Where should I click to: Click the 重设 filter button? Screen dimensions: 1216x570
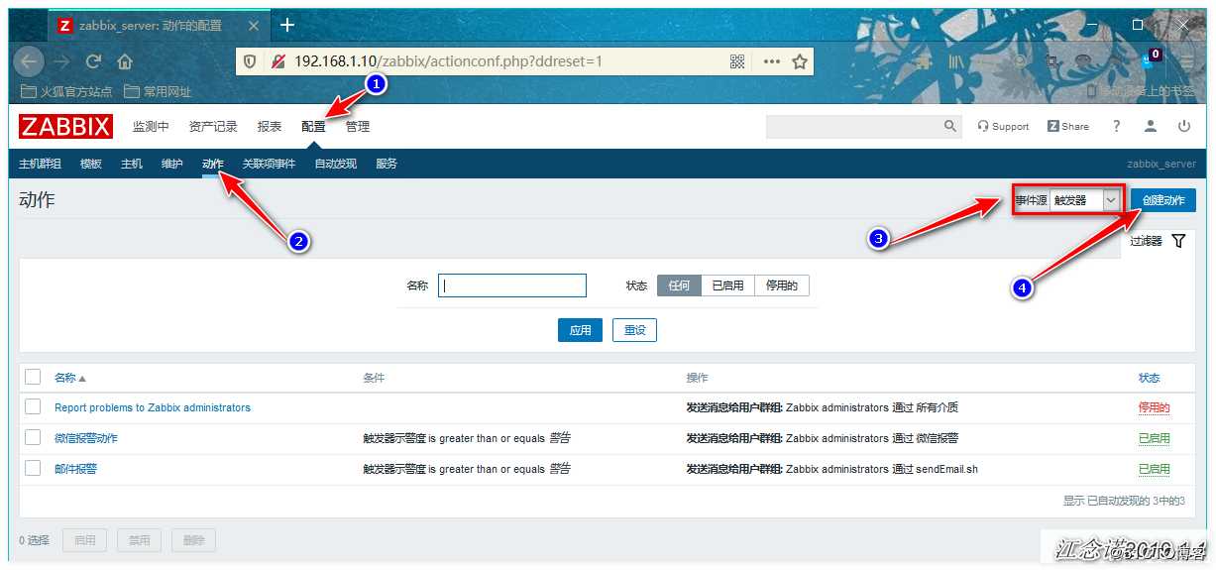(634, 330)
